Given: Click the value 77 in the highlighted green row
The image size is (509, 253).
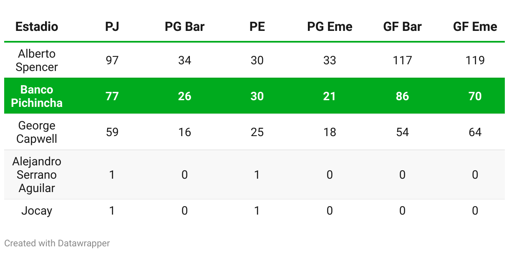Looking at the screenshot, I should point(112,96).
